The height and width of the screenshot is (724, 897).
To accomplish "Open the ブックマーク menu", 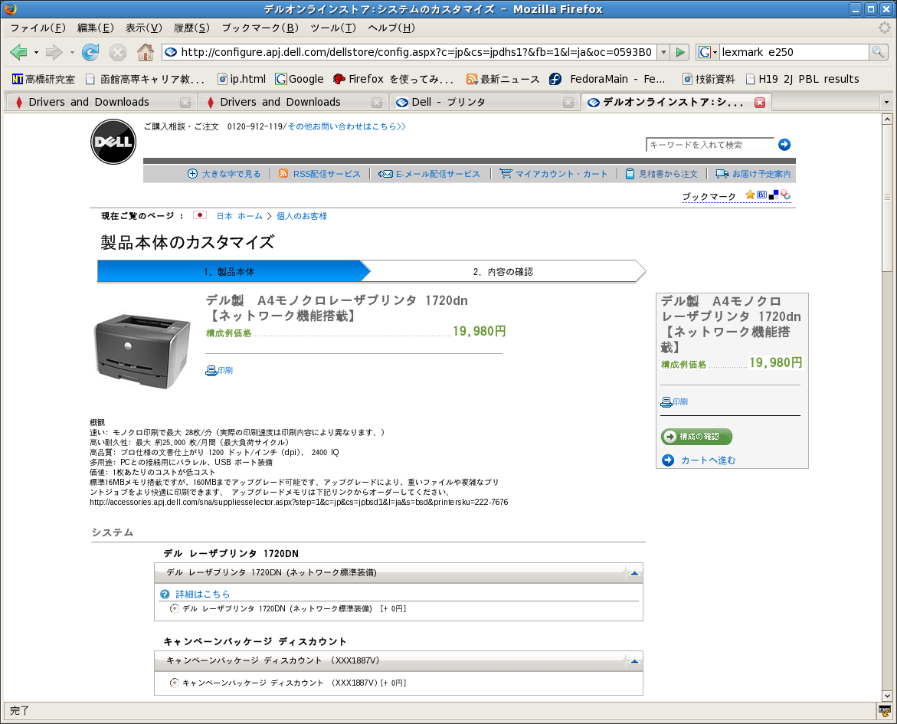I will coord(260,28).
